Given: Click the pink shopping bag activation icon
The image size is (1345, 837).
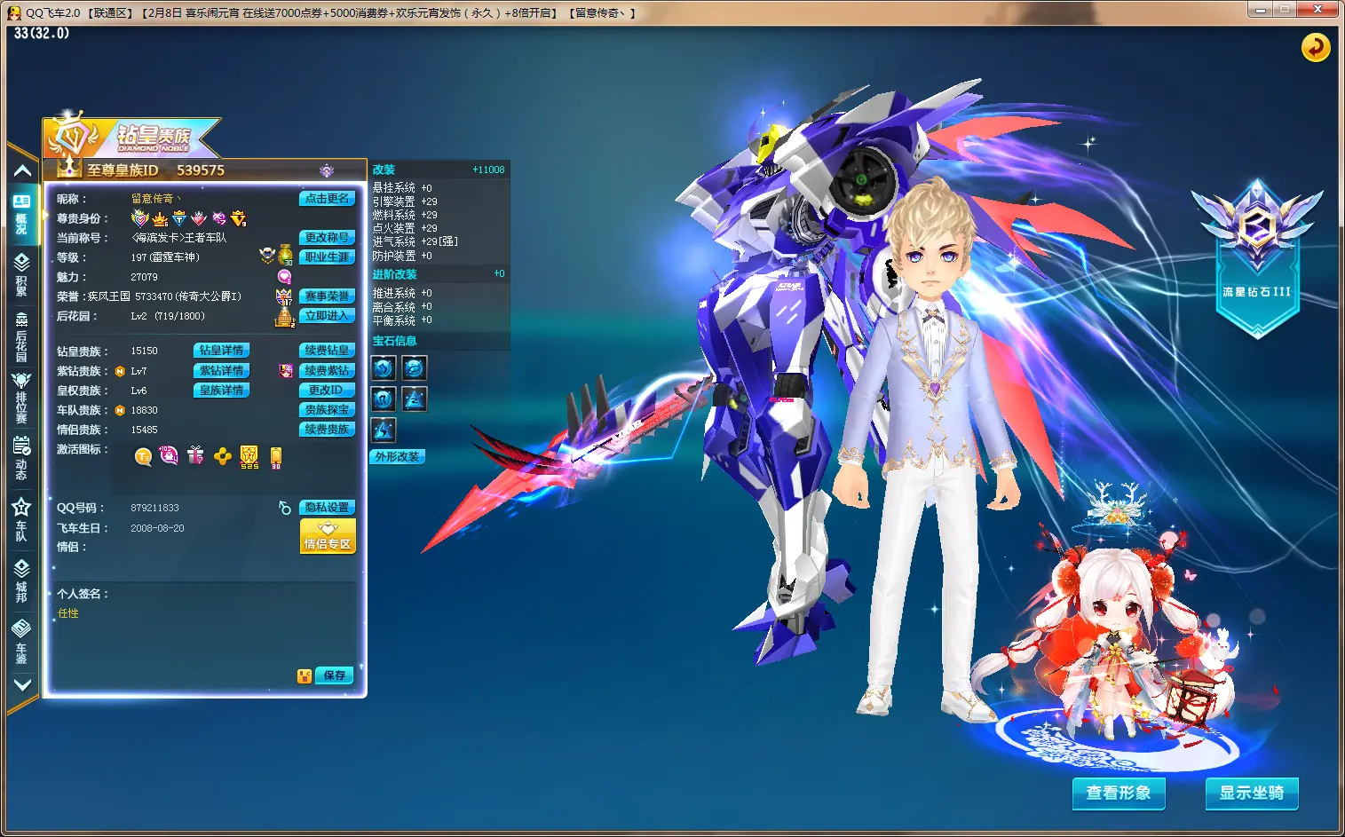Looking at the screenshot, I should pyautogui.click(x=169, y=455).
